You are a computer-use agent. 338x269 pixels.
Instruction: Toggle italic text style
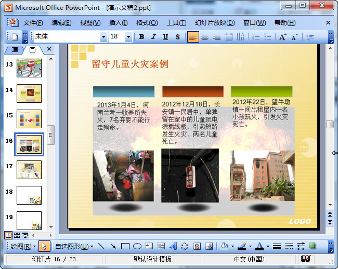pos(153,37)
